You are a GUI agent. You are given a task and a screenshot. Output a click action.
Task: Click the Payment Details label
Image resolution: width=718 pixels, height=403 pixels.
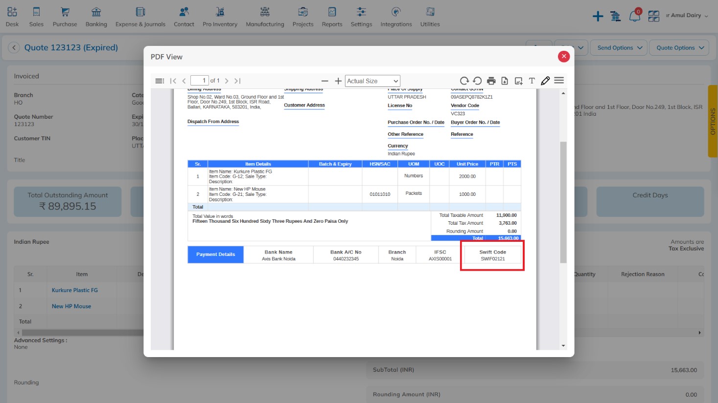tap(215, 255)
